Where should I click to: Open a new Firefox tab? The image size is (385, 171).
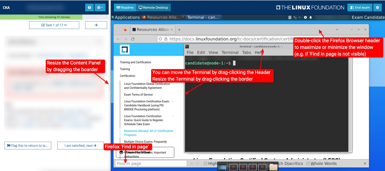(179, 30)
